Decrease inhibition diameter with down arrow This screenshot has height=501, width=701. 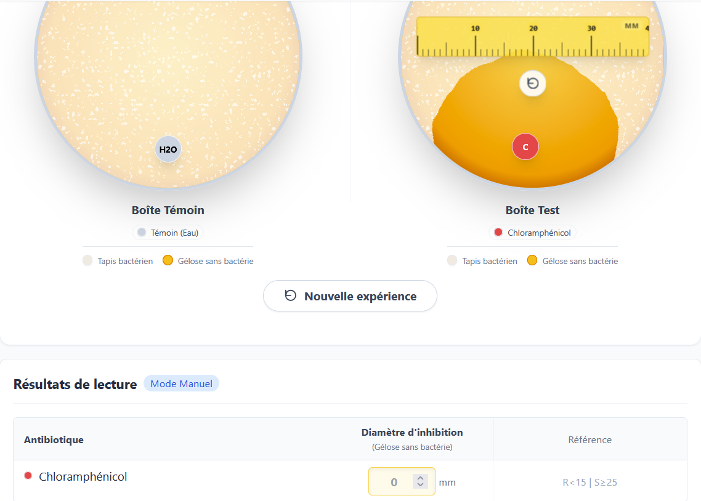[x=420, y=485]
